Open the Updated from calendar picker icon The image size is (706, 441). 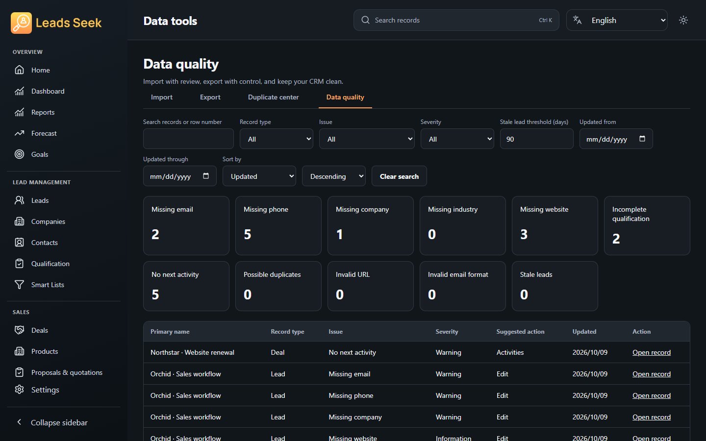click(642, 139)
